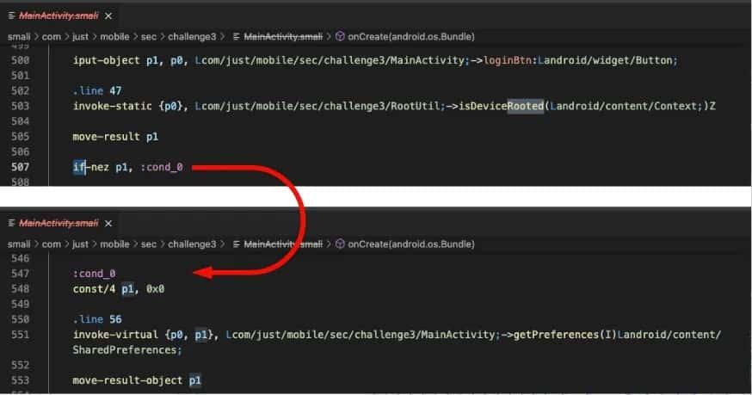This screenshot has height=395, width=752.
Task: Close the MainActivity.smali tab in upper editor
Action: [108, 15]
